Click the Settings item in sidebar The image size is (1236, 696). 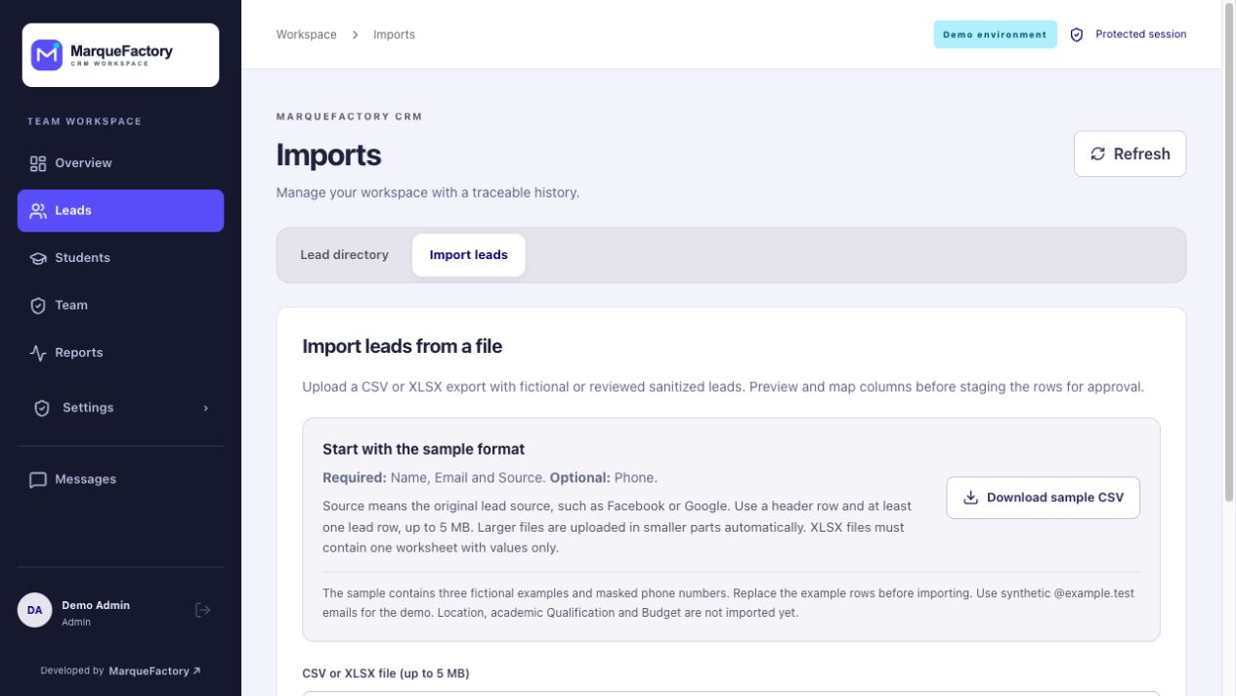120,409
